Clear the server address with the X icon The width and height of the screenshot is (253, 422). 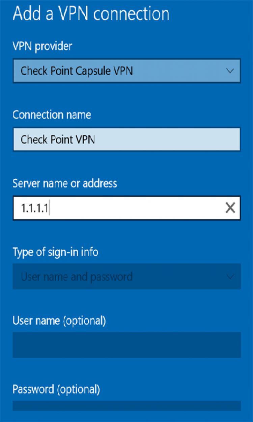[230, 208]
